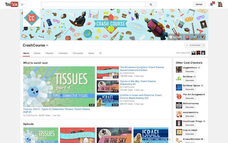Image resolution: width=228 pixels, height=143 pixels.
Task: Click the magnifier search button
Action: (x=151, y=5)
